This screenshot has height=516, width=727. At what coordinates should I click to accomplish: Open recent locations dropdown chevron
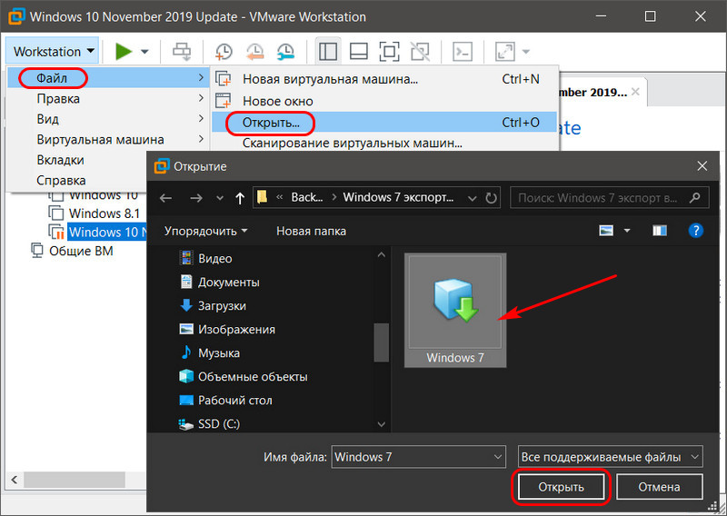220,198
